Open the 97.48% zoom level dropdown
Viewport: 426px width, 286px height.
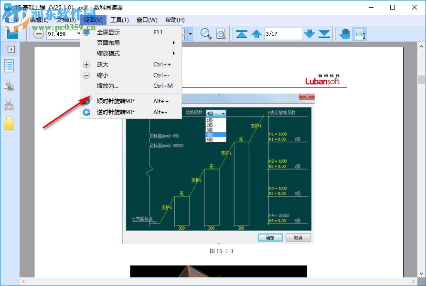(78, 34)
